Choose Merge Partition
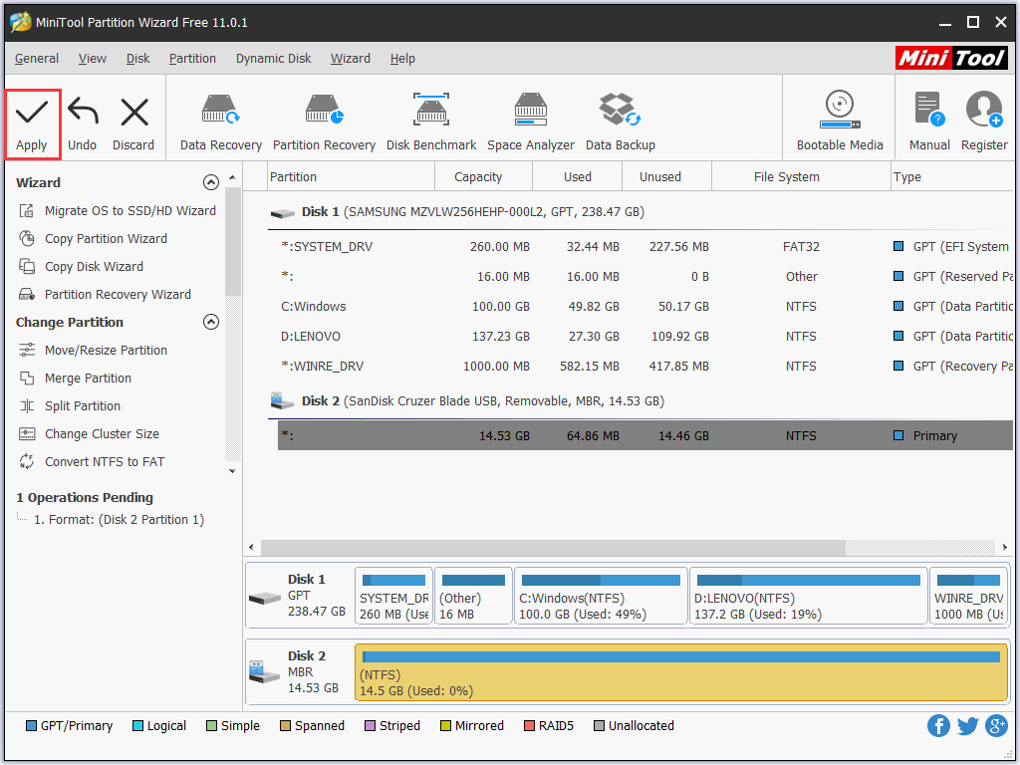The width and height of the screenshot is (1020, 765). [76, 379]
